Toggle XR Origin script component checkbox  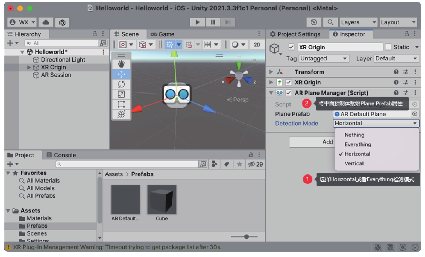click(x=288, y=82)
